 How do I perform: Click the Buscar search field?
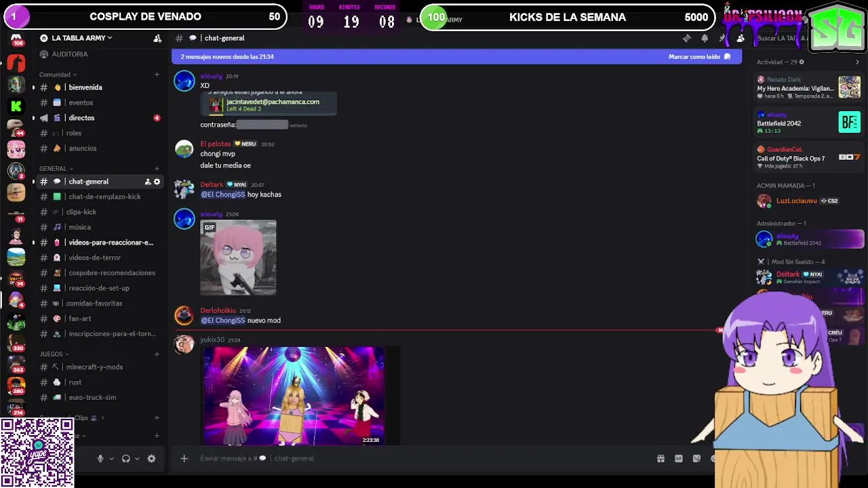(781, 39)
